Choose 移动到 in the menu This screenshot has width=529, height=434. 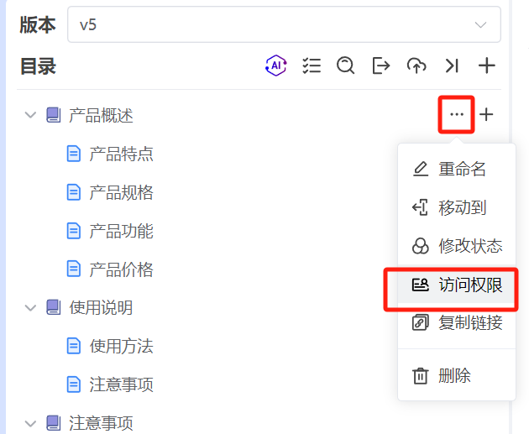coord(457,207)
